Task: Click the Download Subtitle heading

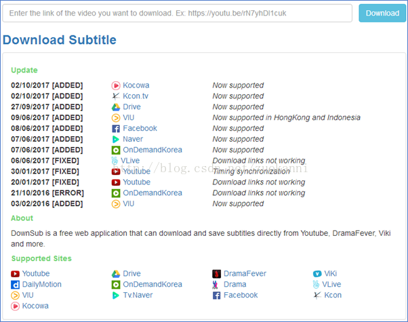Action: (x=60, y=40)
